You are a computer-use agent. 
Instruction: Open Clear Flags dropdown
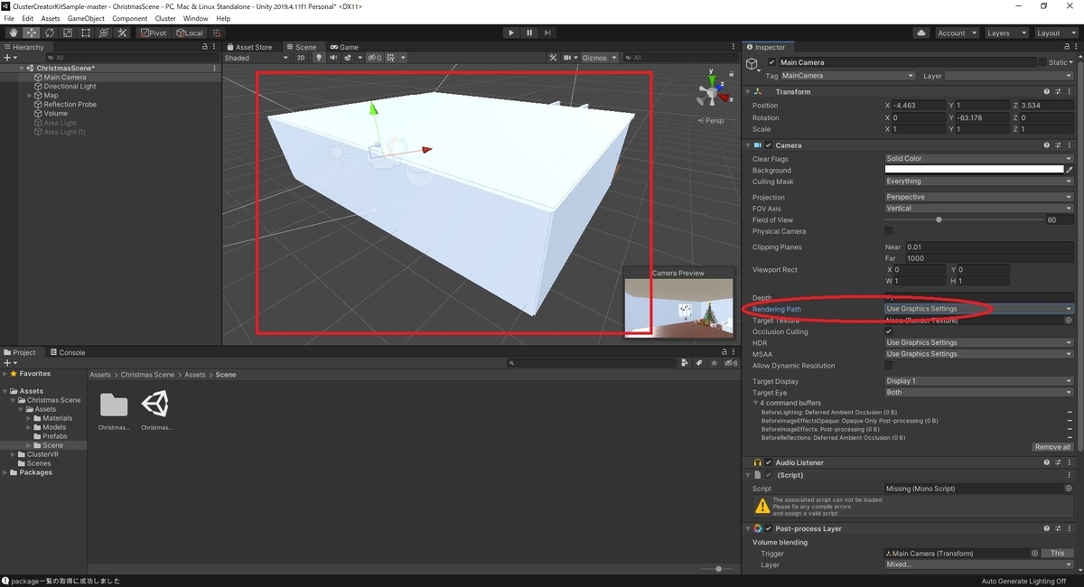point(979,159)
